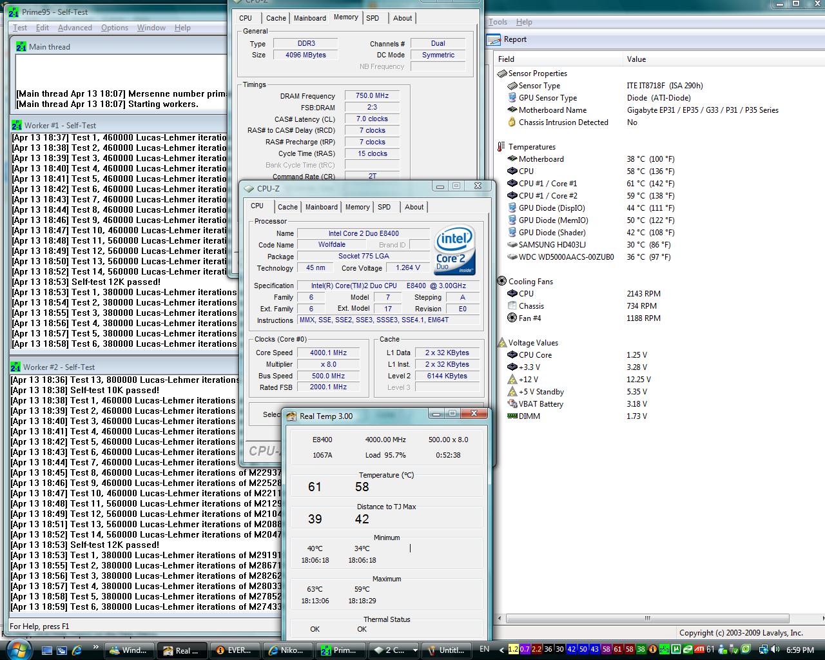Image resolution: width=825 pixels, height=660 pixels.
Task: Click the Worker #1 Self-Test window icon
Action: click(x=17, y=125)
